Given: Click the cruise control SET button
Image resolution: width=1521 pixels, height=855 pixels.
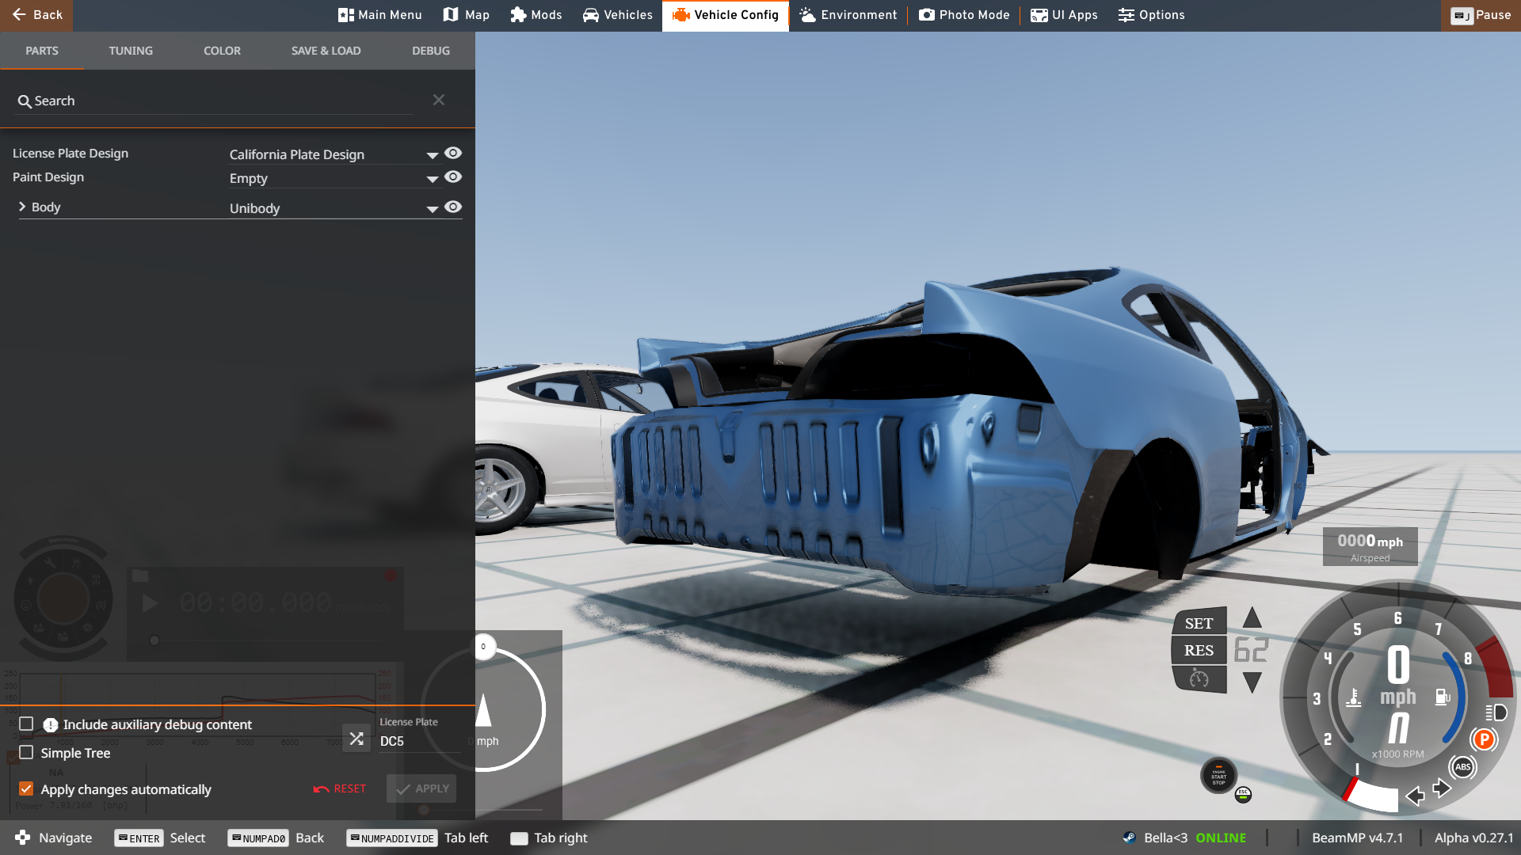Looking at the screenshot, I should 1199,623.
